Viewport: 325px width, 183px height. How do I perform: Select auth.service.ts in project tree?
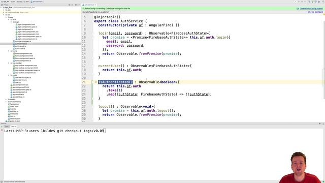click(x=21, y=44)
